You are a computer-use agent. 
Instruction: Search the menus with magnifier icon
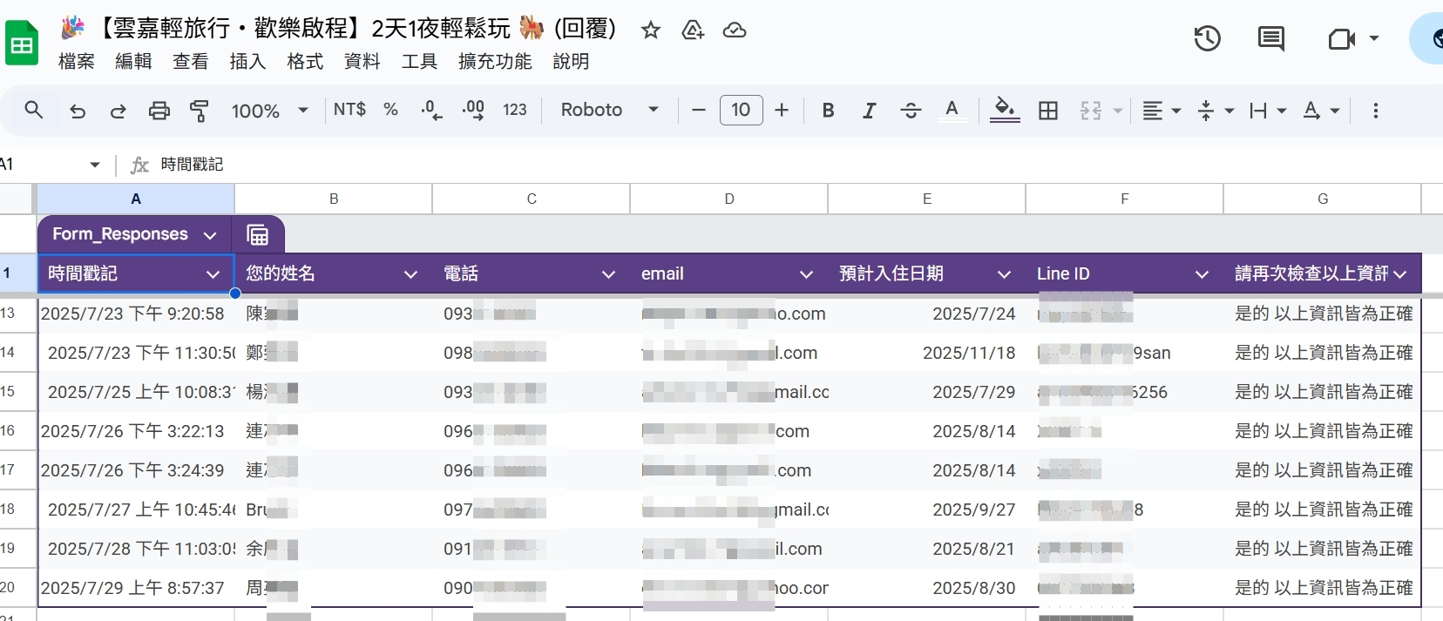coord(34,110)
